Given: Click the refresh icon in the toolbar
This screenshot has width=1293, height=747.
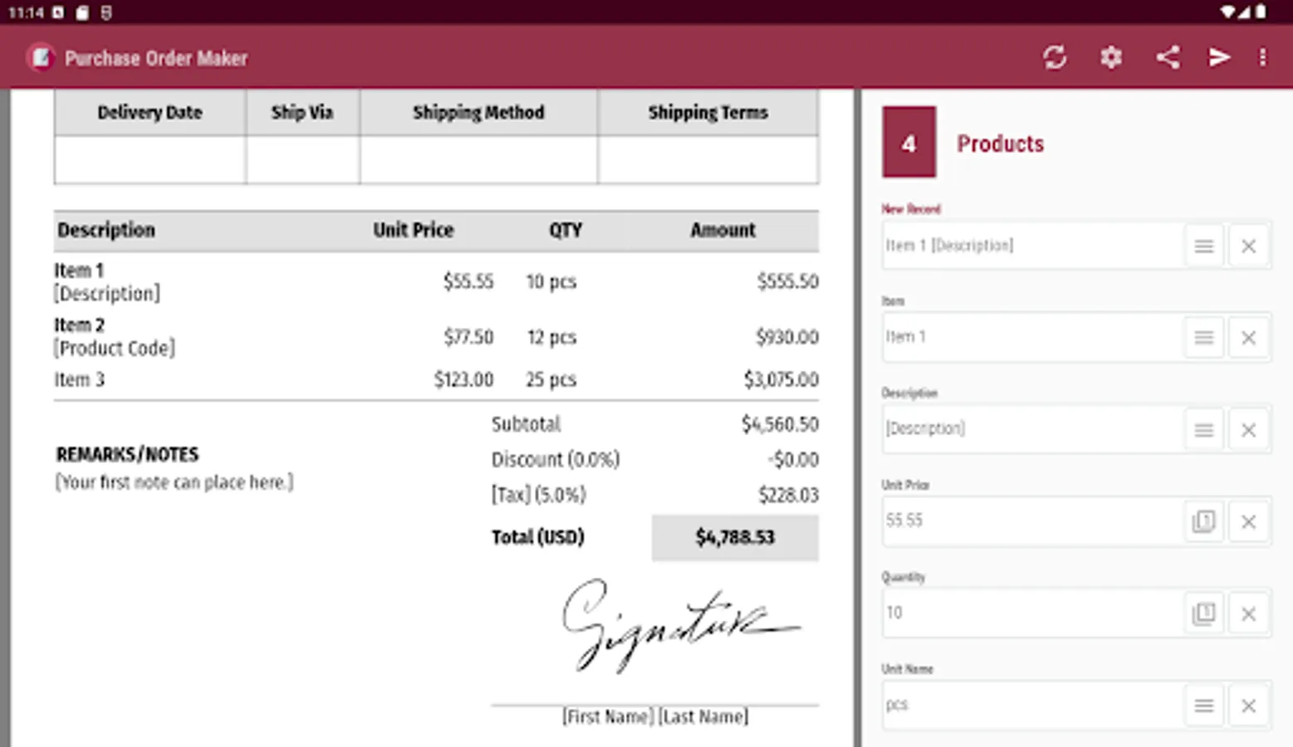Looking at the screenshot, I should (x=1055, y=57).
